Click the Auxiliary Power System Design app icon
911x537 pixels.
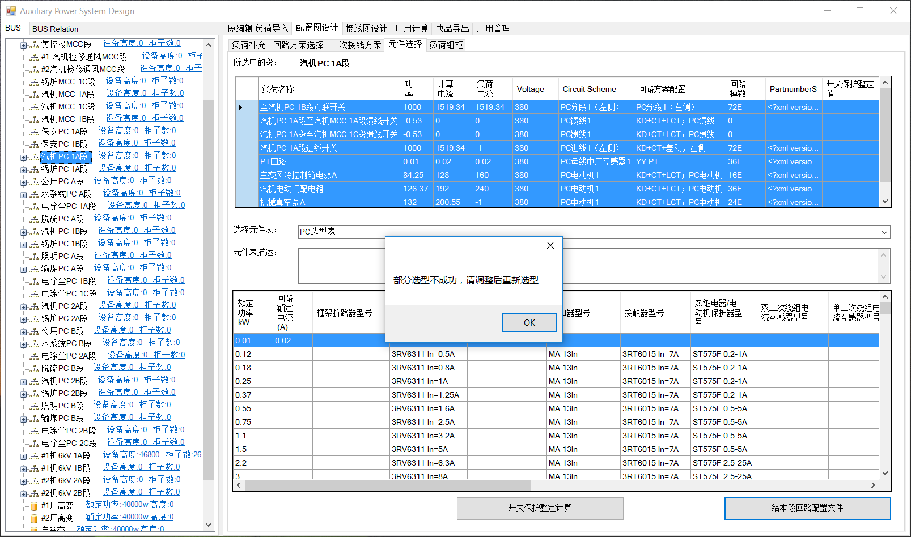(x=11, y=11)
